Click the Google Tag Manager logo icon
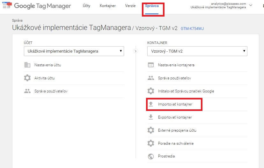Image resolution: width=264 pixels, height=168 pixels. coord(7,5)
